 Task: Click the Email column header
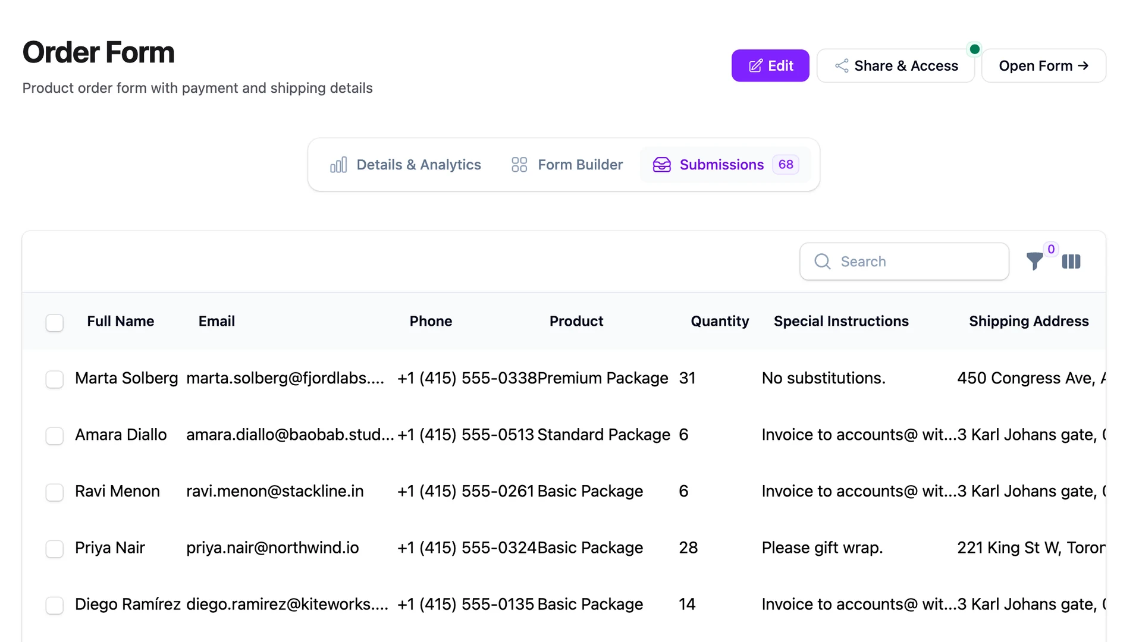(x=217, y=321)
